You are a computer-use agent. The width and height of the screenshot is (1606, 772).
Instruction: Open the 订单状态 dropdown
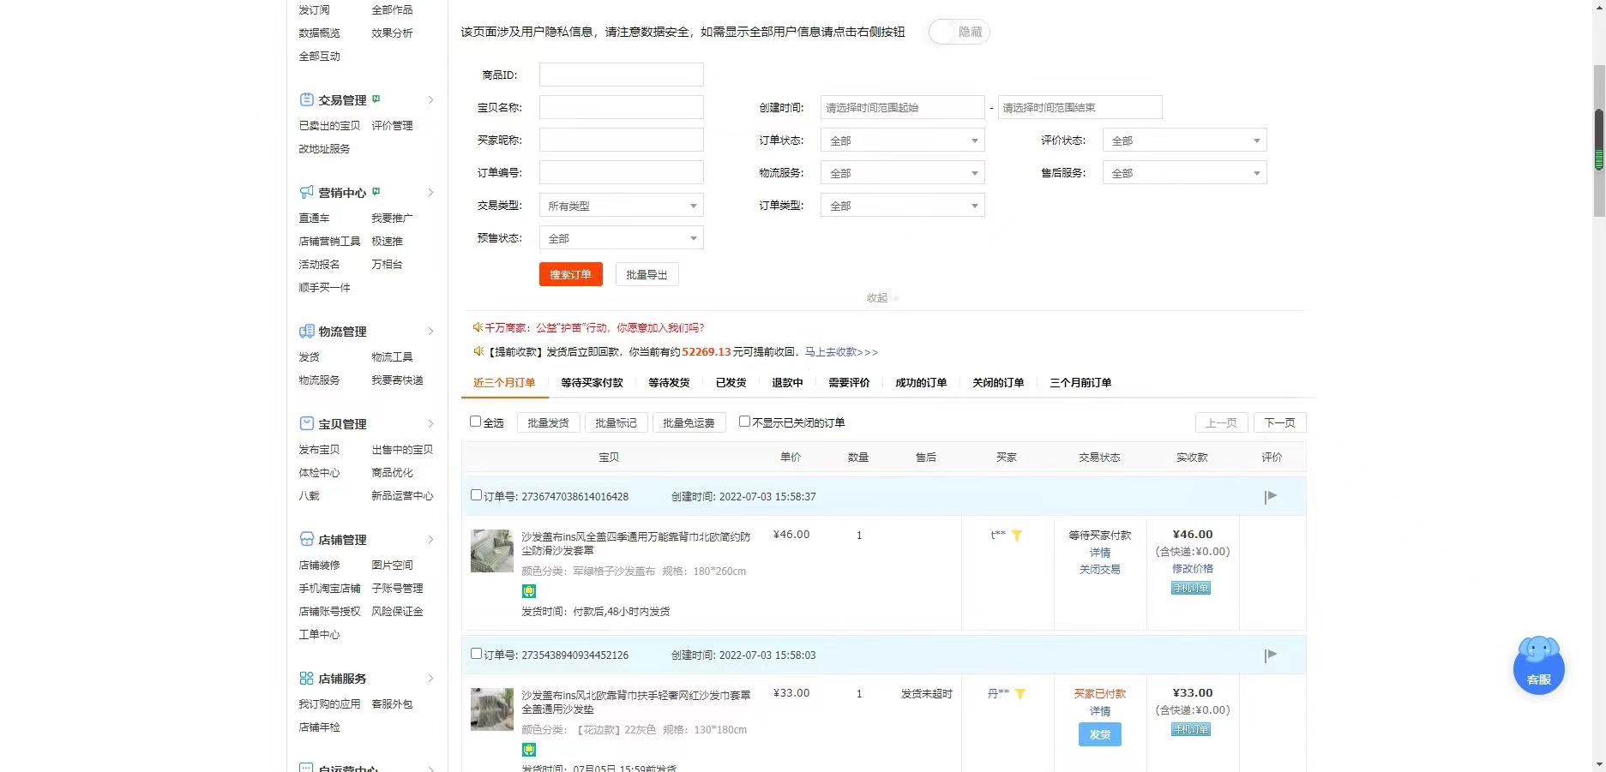pyautogui.click(x=902, y=141)
